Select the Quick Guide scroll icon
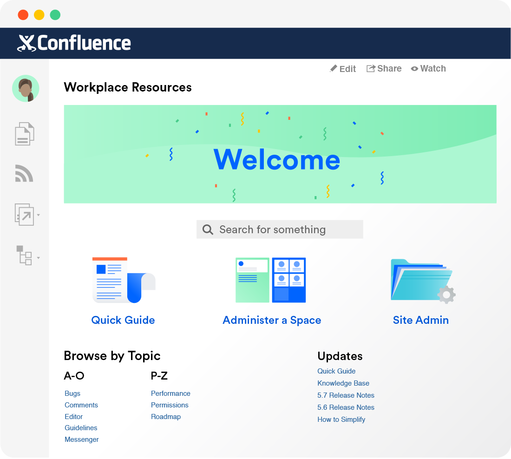Screen dimensions: 511x459 pyautogui.click(x=123, y=280)
